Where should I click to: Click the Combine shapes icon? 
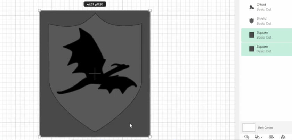[257, 137]
